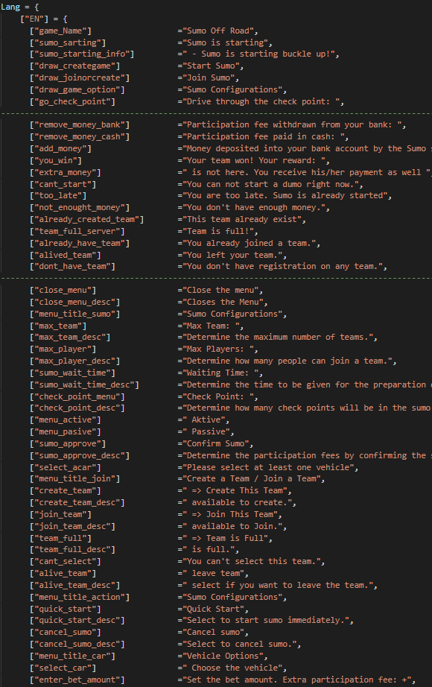This screenshot has height=687, width=432.
Task: Click the menu_active key
Action: tap(66, 420)
